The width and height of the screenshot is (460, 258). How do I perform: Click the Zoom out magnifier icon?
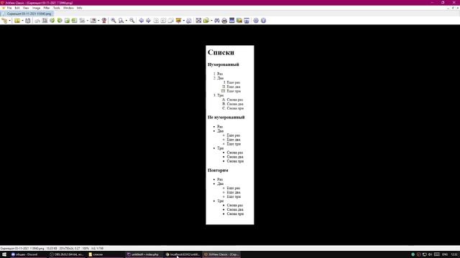[x=132, y=21]
